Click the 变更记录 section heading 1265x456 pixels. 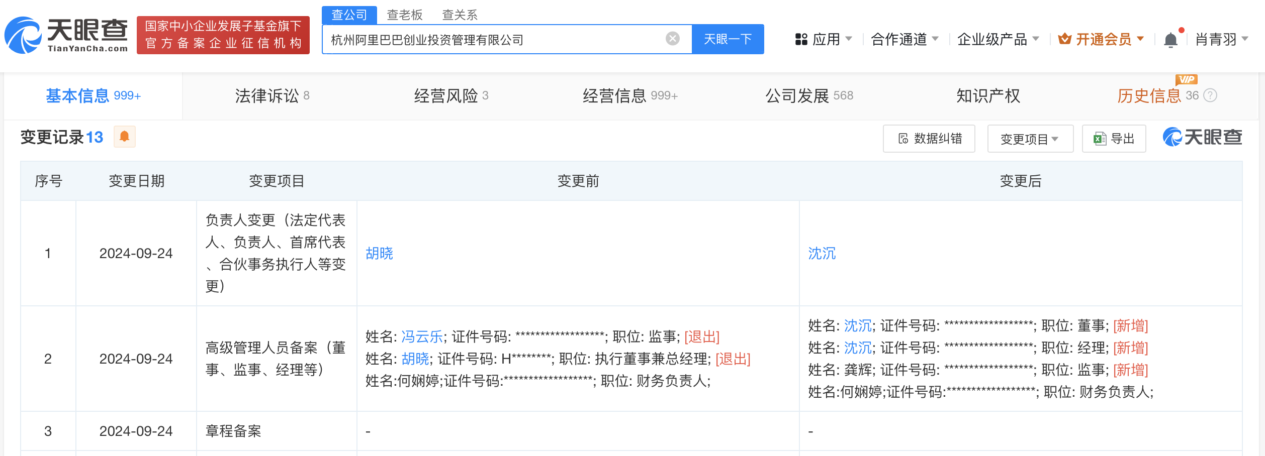[62, 137]
